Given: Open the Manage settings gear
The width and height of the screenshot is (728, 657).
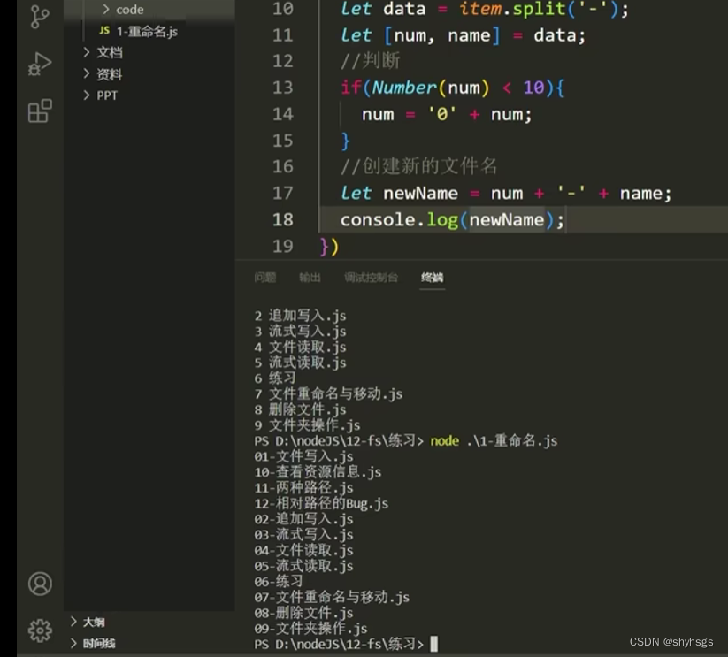Looking at the screenshot, I should 39,630.
